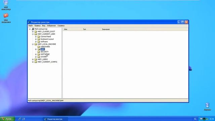Click the HKEY_LOCAL_MACHINE folder icon
Image resolution: width=215 pixels, height=121 pixels.
[36, 44]
